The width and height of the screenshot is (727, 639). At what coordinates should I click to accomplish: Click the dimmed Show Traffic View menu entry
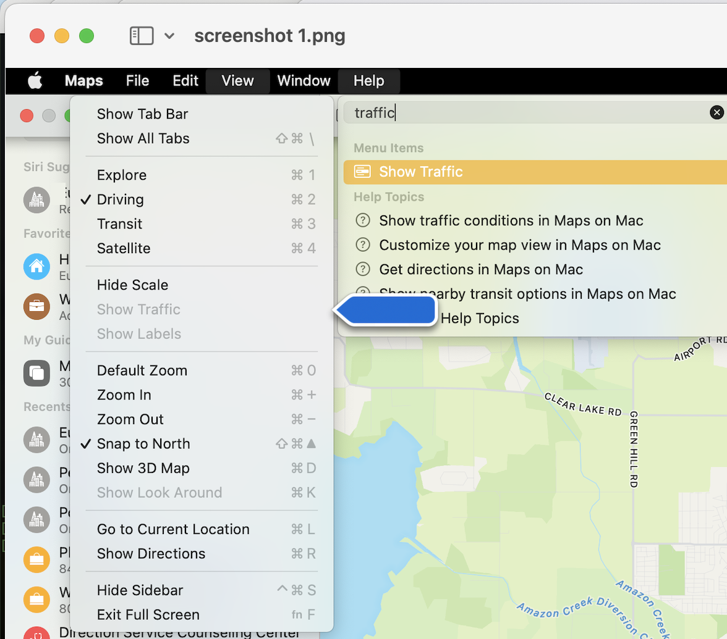click(x=202, y=309)
